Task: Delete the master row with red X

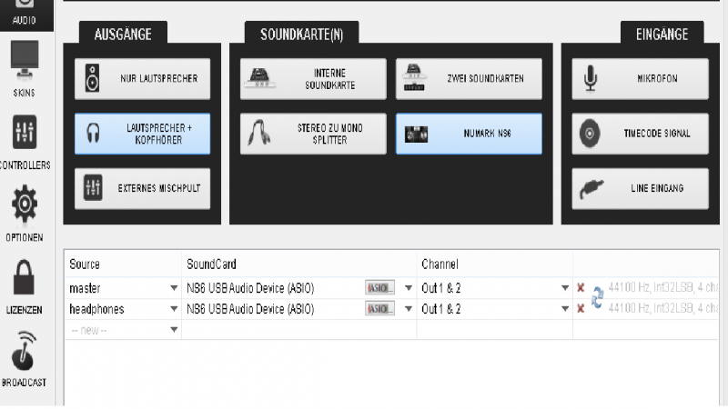Action: coord(581,288)
